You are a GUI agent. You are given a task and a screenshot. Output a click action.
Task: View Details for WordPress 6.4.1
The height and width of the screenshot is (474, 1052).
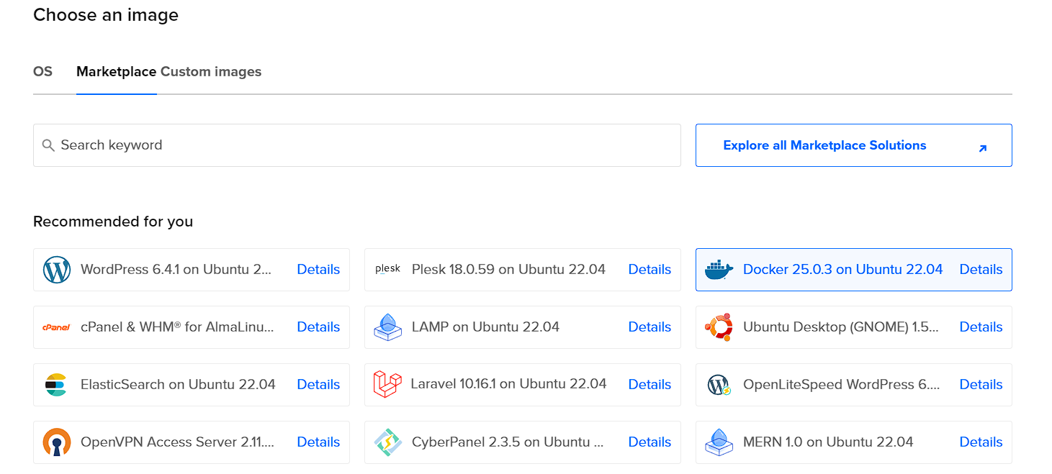tap(318, 270)
